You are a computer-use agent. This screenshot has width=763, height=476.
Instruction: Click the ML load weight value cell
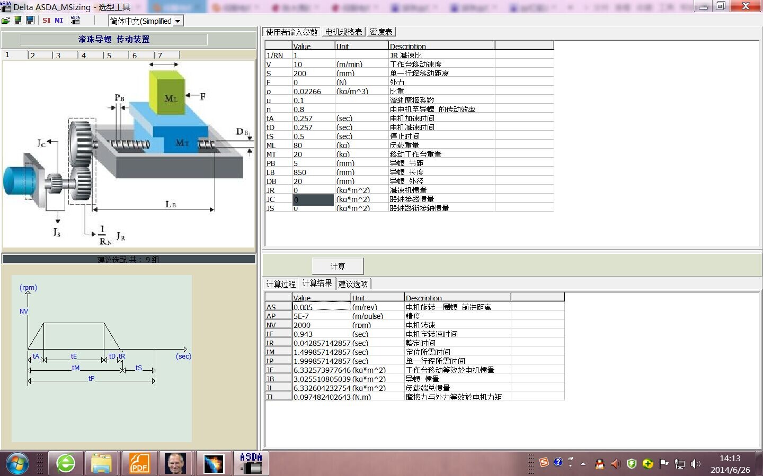[x=313, y=145]
